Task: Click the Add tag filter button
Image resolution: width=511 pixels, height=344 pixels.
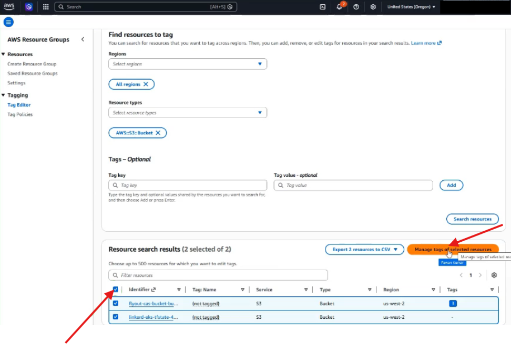Action: pos(451,185)
